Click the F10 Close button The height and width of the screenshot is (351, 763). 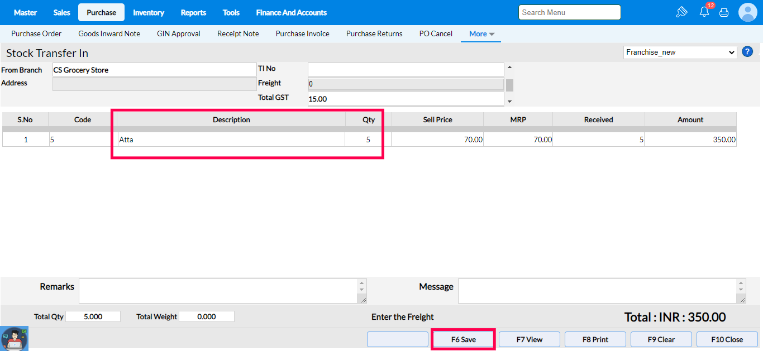[x=727, y=339]
